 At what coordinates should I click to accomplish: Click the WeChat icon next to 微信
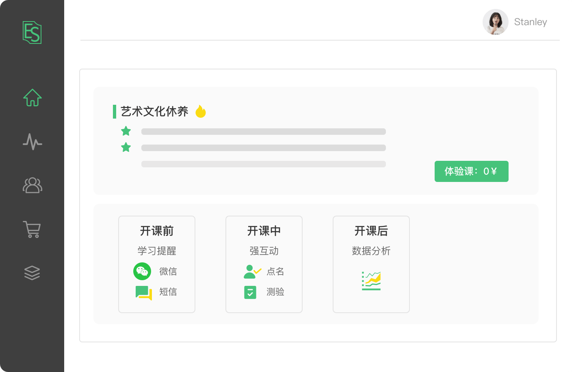(142, 271)
